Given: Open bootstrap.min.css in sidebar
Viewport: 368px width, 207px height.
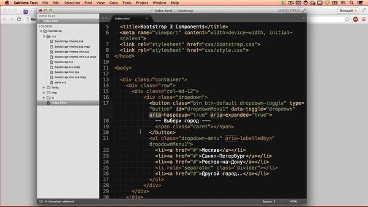Looking at the screenshot, I should tap(67, 72).
